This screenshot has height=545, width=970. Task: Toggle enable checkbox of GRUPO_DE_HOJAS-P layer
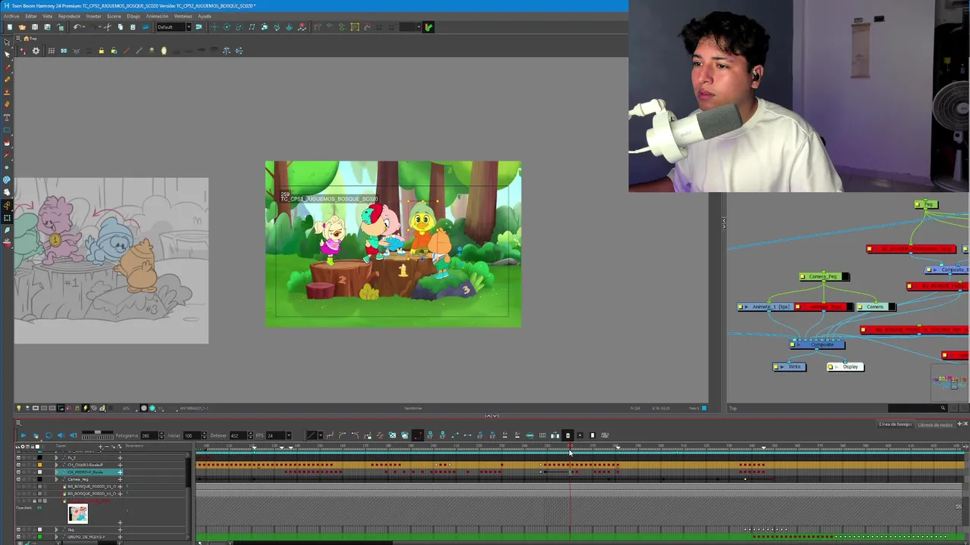[18, 537]
